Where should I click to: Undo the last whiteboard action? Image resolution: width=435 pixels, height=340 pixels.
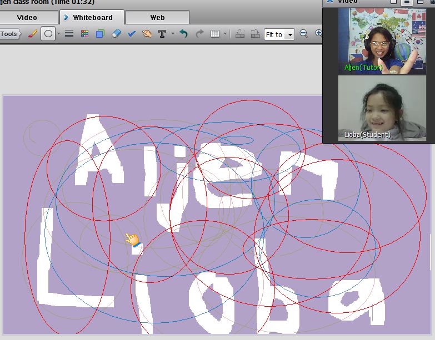coord(184,34)
